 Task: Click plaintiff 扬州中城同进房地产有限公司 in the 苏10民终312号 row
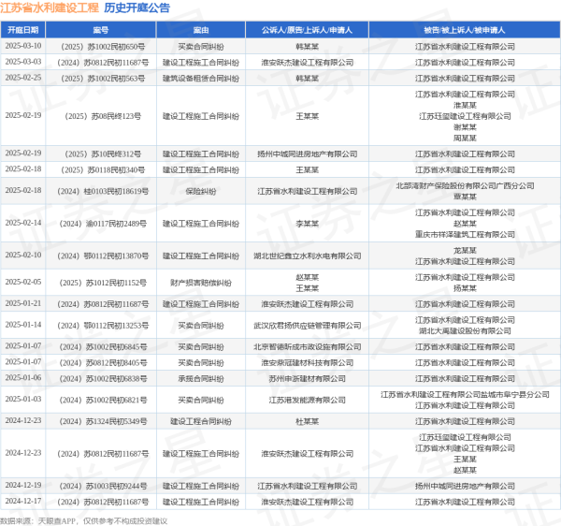point(307,154)
